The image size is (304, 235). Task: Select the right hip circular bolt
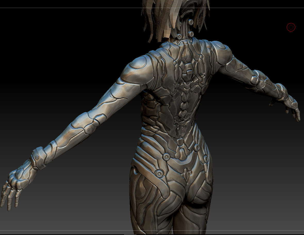pos(207,159)
